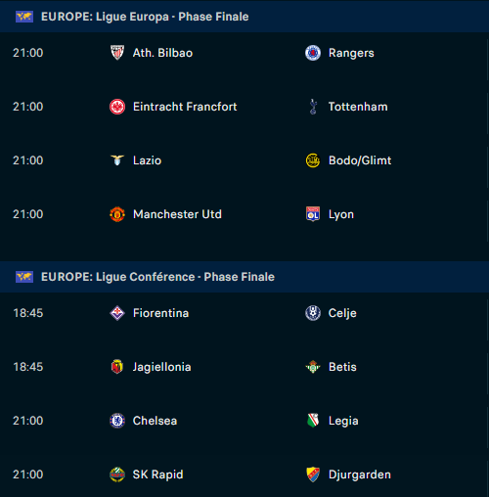Click the Ligue Europa map flag icon
The width and height of the screenshot is (489, 497).
click(x=24, y=17)
